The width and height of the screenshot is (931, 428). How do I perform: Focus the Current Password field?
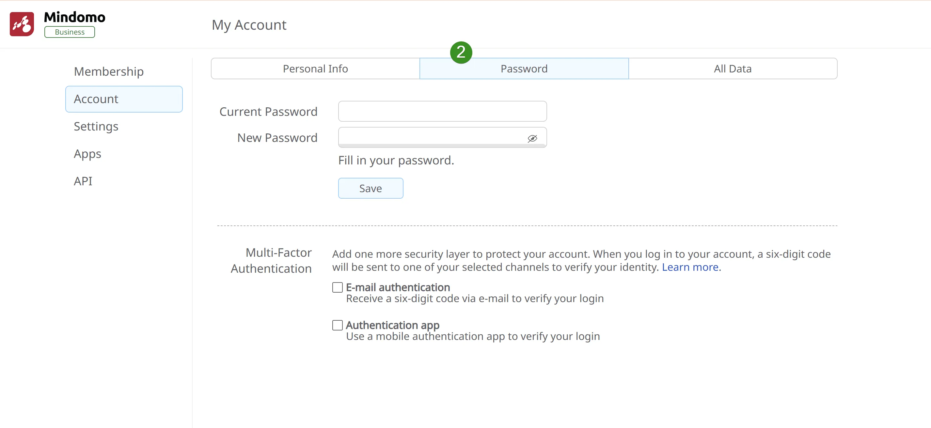(442, 111)
